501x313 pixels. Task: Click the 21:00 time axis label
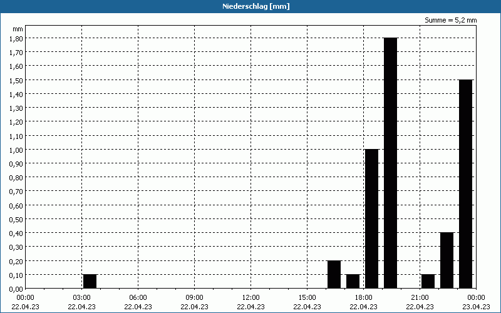point(420,298)
